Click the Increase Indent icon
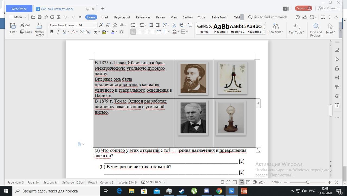Viewport: 347px width, 196px height. [x=158, y=25]
